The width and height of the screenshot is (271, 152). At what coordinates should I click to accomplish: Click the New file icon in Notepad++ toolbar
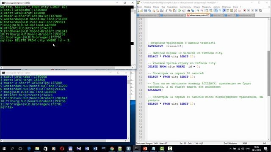[138, 11]
